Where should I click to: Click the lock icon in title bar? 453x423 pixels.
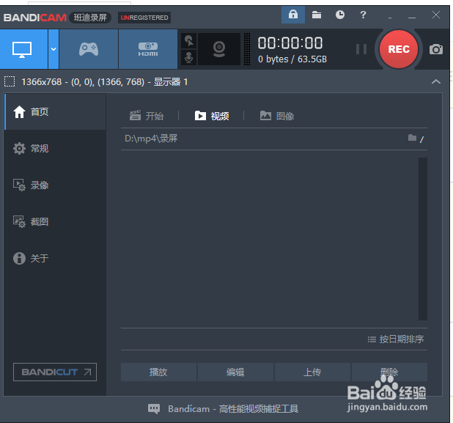click(293, 15)
